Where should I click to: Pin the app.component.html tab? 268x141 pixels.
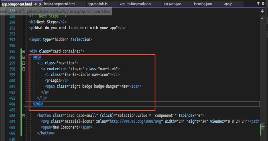tap(35, 4)
